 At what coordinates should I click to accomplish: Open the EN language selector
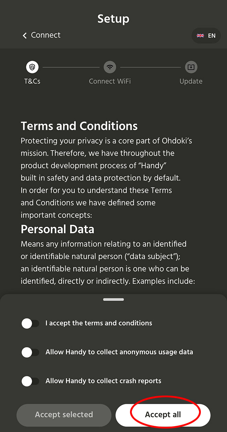point(206,35)
